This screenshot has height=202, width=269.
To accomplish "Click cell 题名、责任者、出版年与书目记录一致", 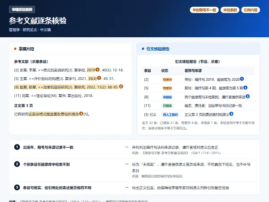I will (213, 105).
